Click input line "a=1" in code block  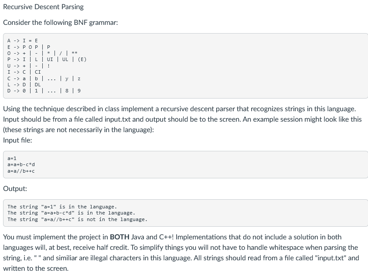pyautogui.click(x=12, y=158)
